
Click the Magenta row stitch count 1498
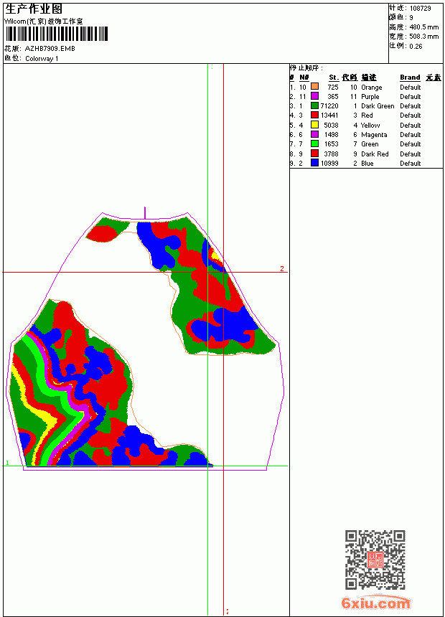pyautogui.click(x=331, y=135)
